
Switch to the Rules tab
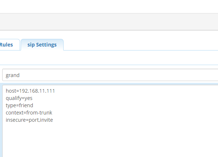(7, 45)
